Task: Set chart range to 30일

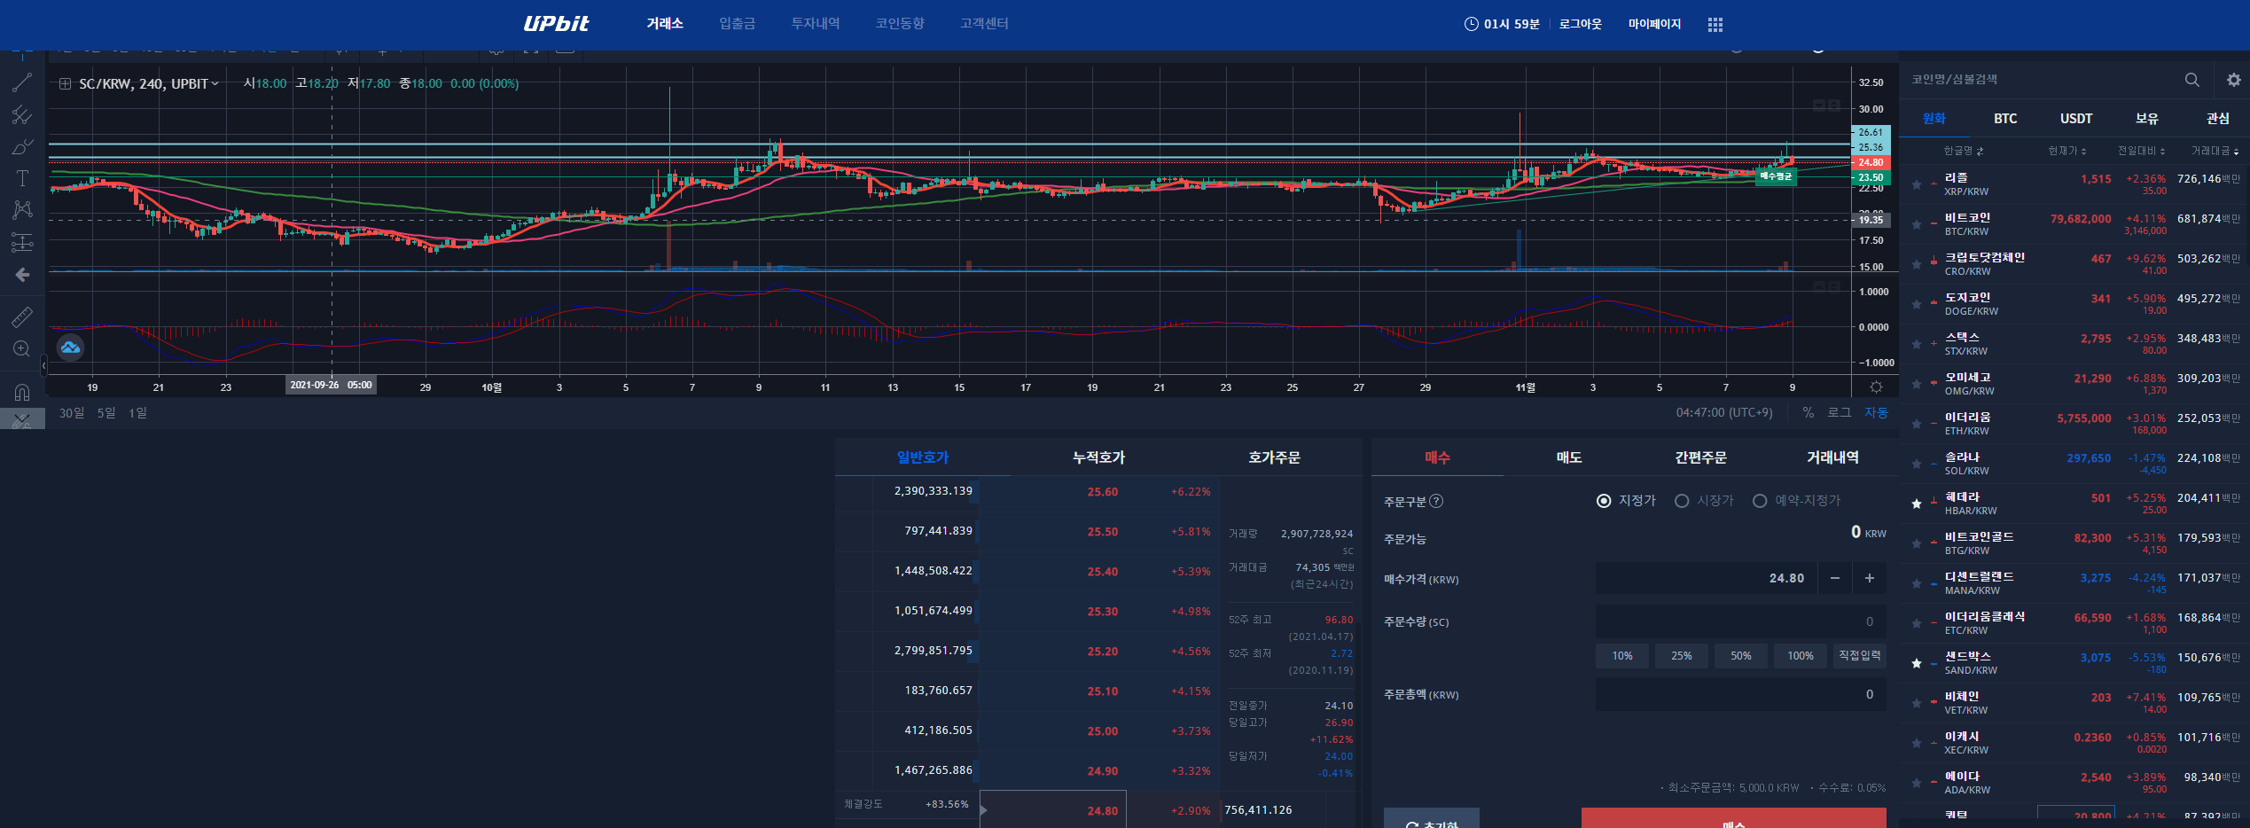Action: point(72,413)
